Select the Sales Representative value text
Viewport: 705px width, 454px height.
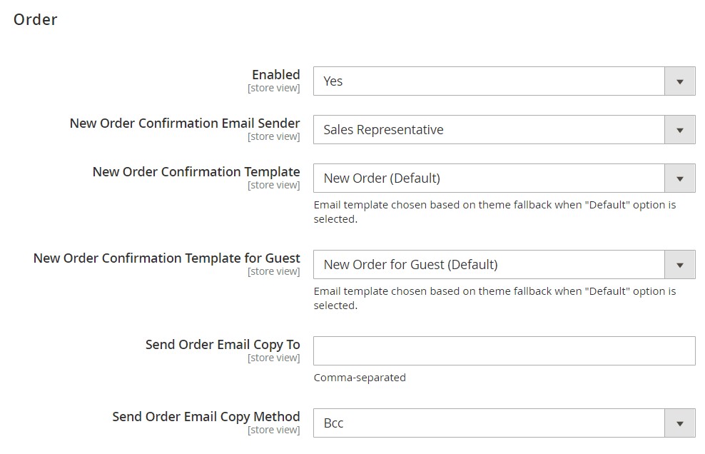coord(383,129)
